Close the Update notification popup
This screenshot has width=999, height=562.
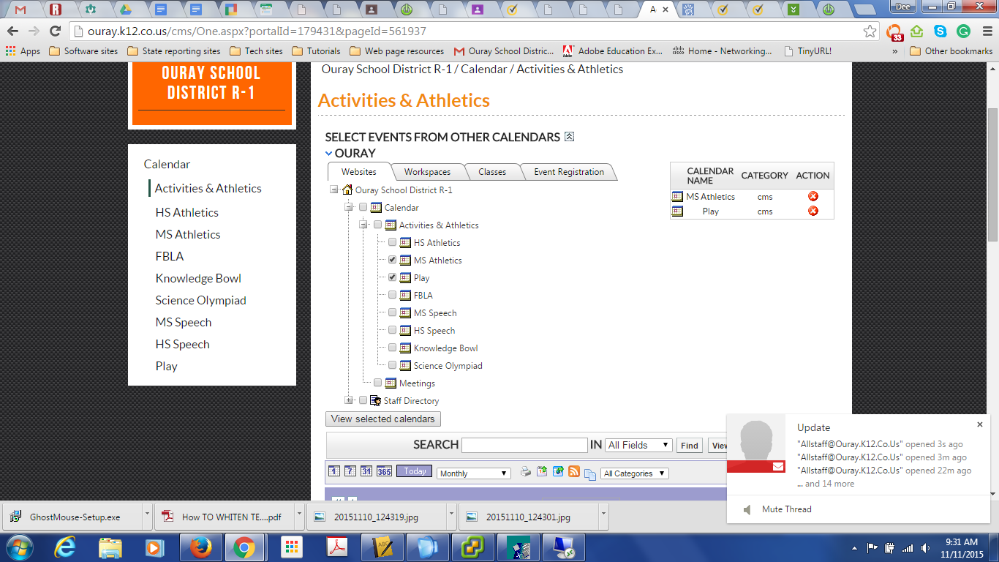pos(980,424)
